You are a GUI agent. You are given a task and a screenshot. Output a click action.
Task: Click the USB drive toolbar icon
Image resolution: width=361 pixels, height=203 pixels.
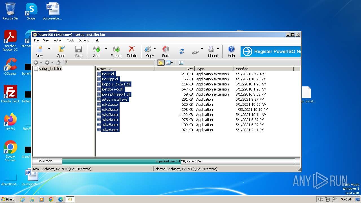(x=195, y=52)
